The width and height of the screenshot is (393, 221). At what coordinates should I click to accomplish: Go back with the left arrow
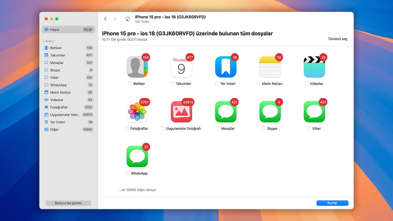tap(105, 19)
